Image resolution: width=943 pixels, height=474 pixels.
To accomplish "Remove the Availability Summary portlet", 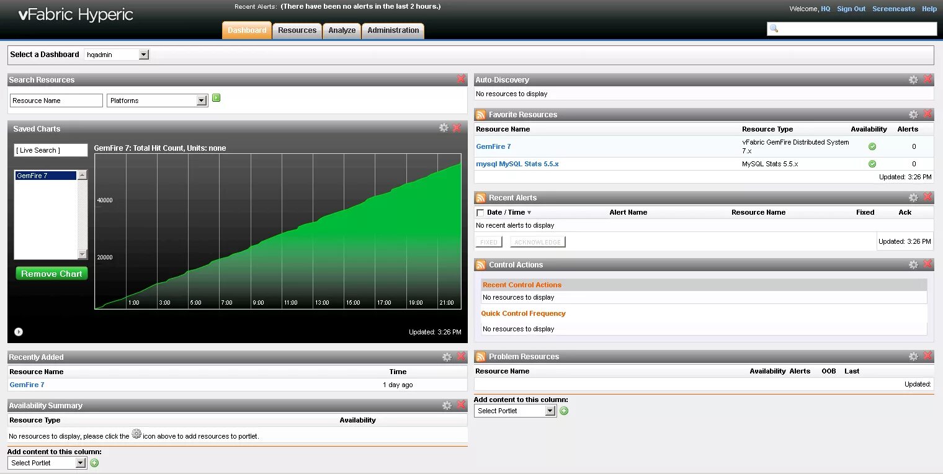I will [461, 405].
